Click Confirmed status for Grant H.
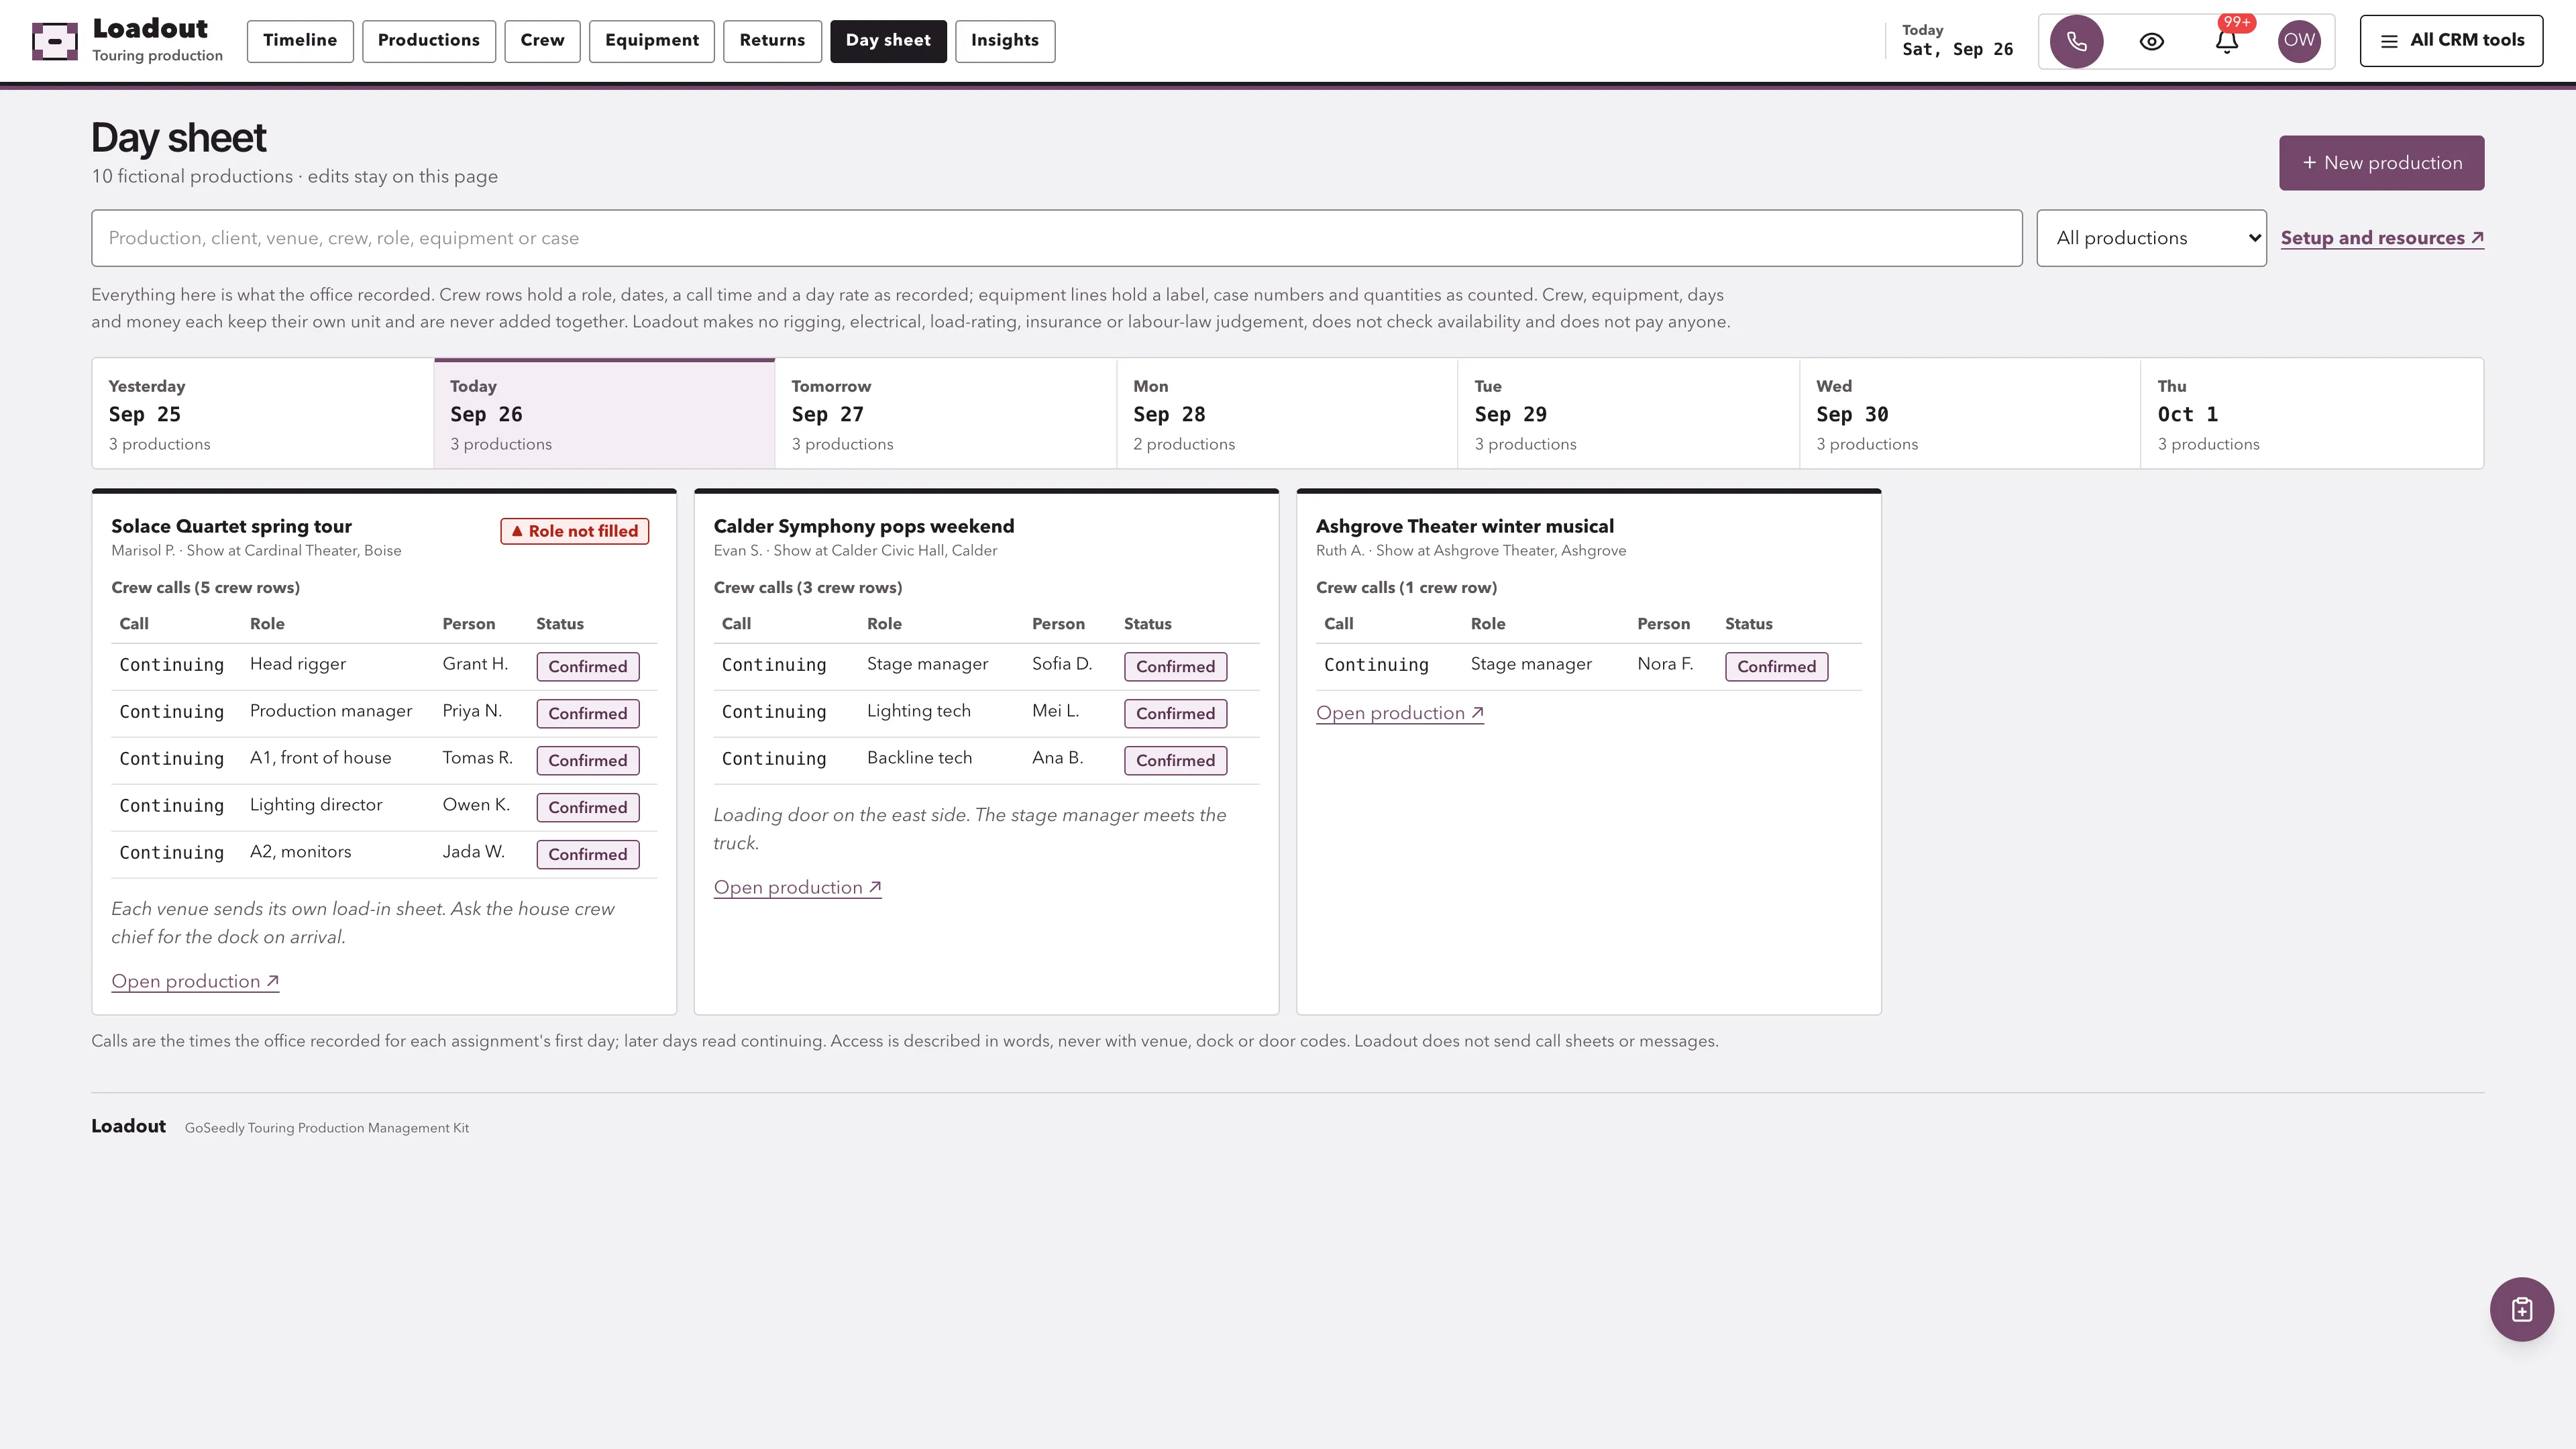 (x=588, y=667)
